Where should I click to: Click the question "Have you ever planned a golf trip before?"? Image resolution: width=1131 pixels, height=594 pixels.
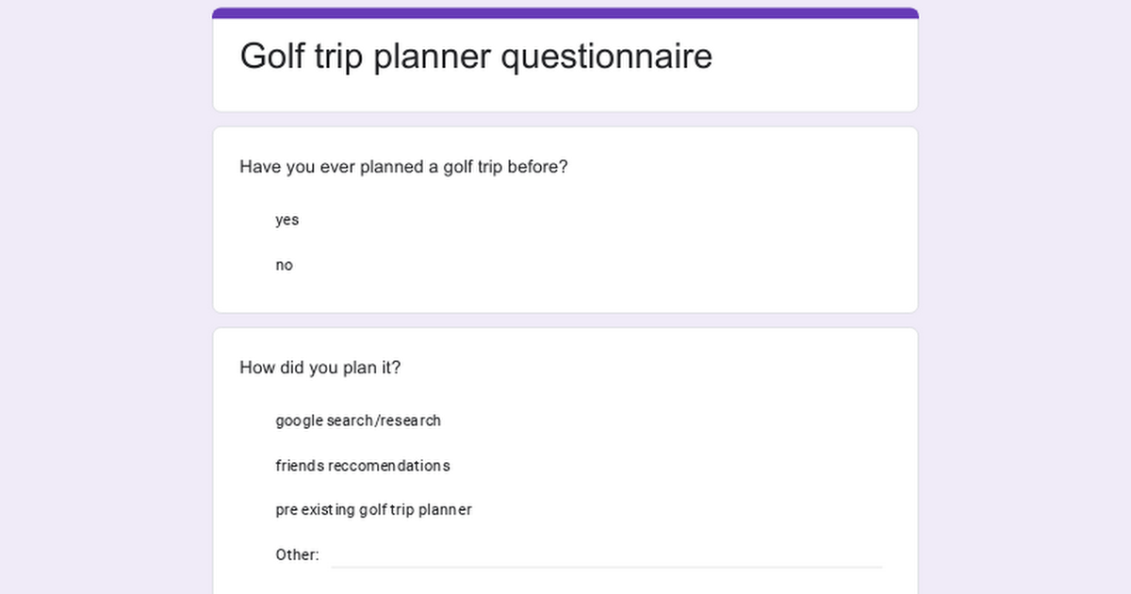(403, 167)
